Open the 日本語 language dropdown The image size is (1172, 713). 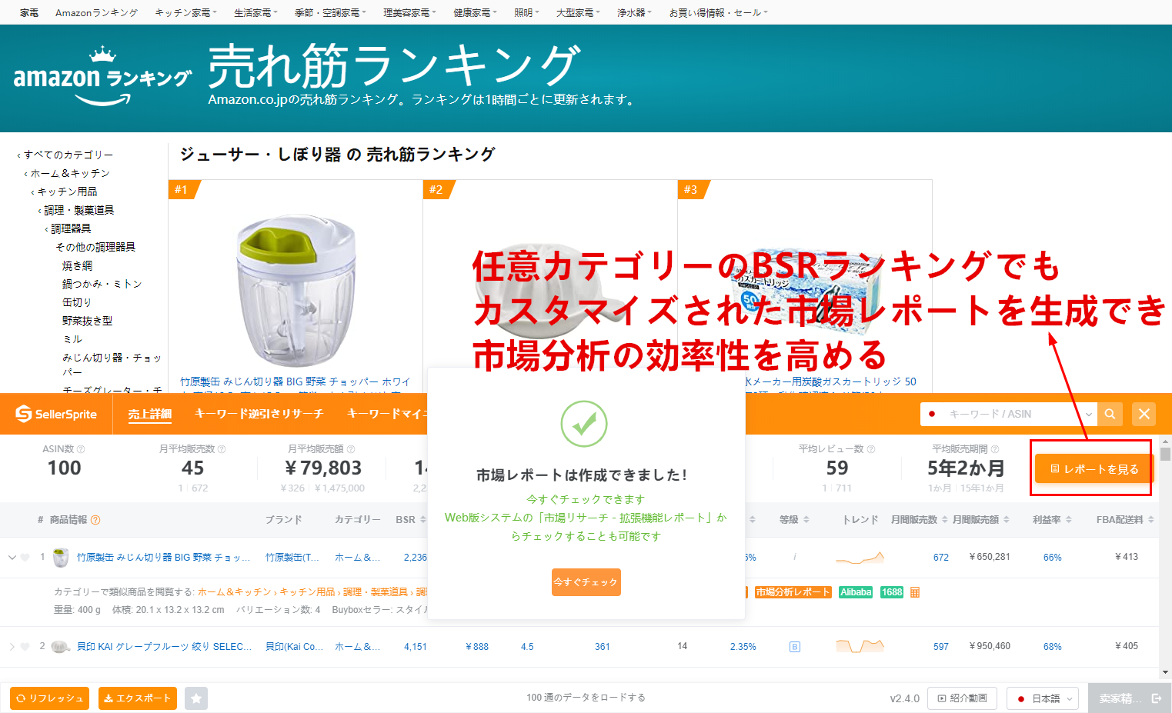[1043, 698]
